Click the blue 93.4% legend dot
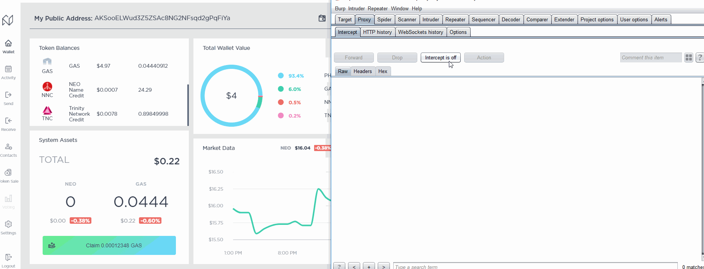 point(281,76)
